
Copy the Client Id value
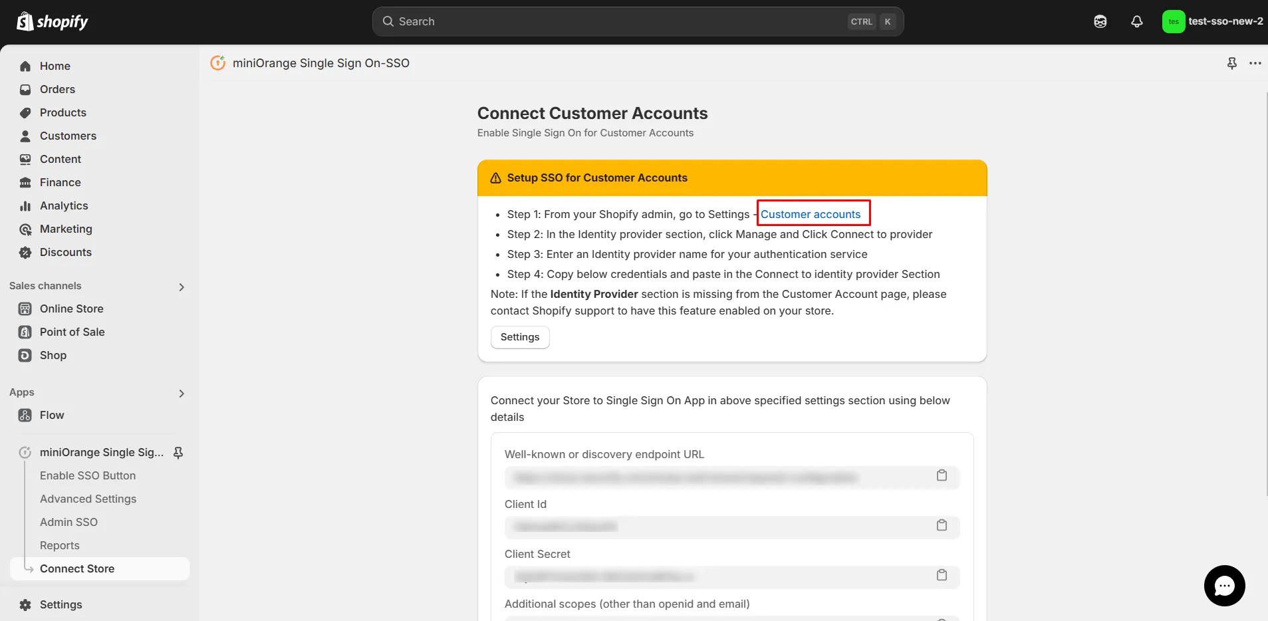pyautogui.click(x=942, y=525)
